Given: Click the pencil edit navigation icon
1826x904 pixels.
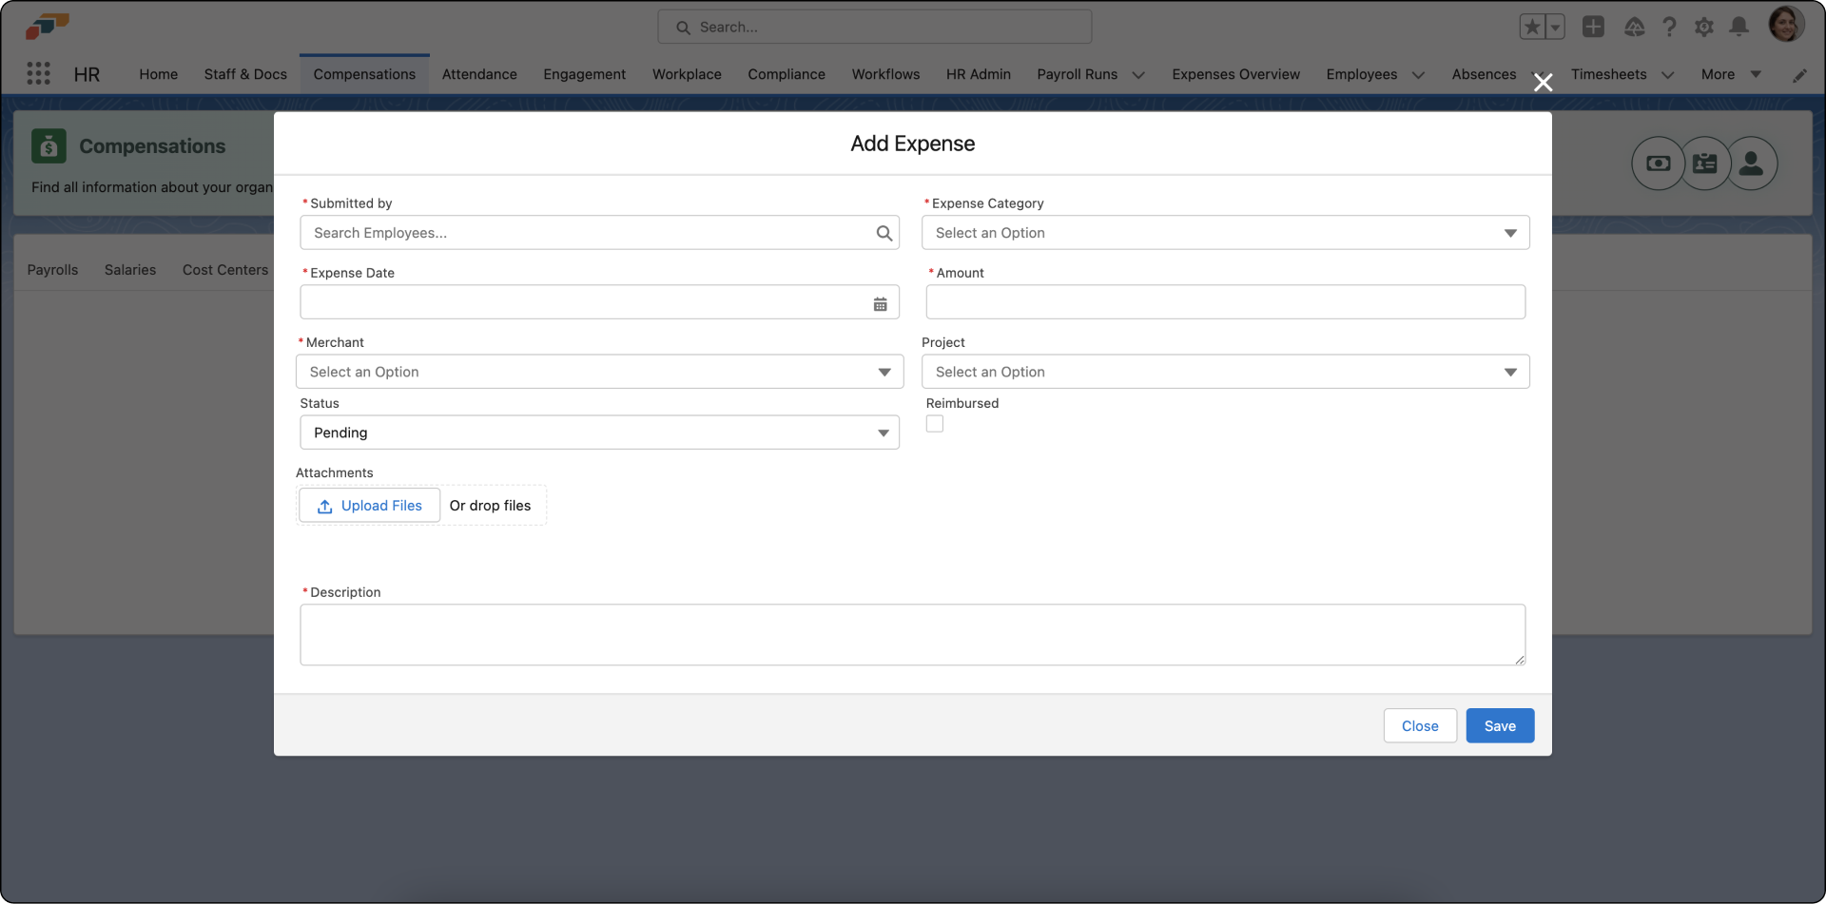Looking at the screenshot, I should (x=1799, y=75).
